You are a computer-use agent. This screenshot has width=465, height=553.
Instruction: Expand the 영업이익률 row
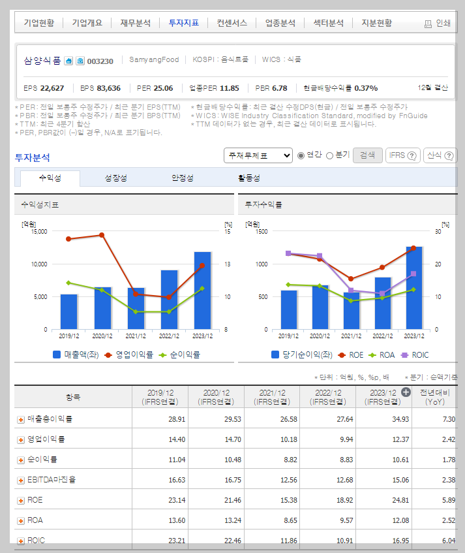21,440
